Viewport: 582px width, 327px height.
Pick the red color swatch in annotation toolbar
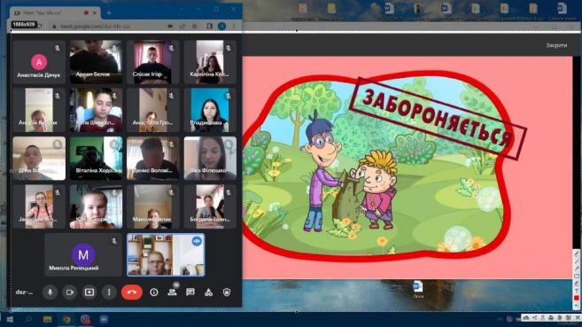(x=576, y=299)
